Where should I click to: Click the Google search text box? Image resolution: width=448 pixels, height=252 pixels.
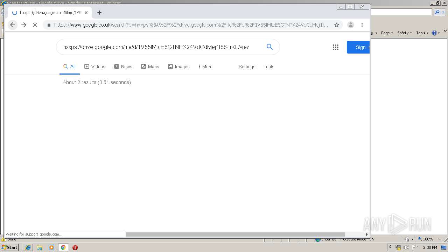click(x=156, y=47)
